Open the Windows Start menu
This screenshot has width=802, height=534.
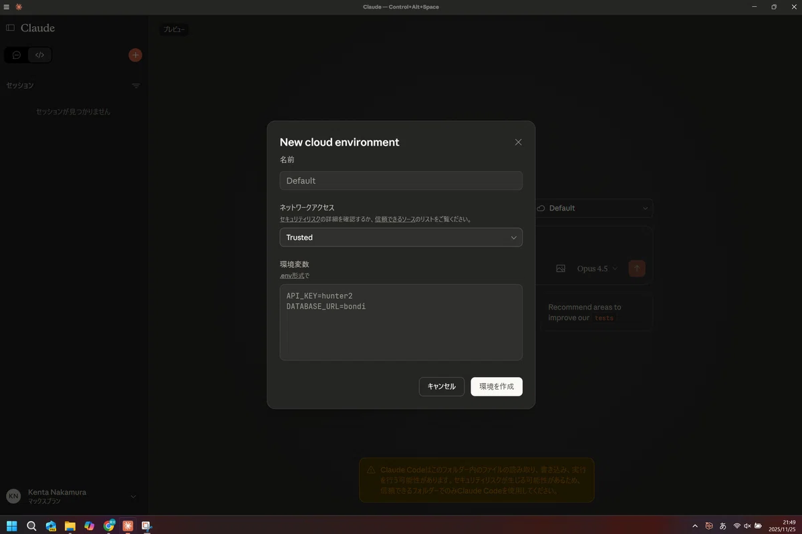[12, 525]
